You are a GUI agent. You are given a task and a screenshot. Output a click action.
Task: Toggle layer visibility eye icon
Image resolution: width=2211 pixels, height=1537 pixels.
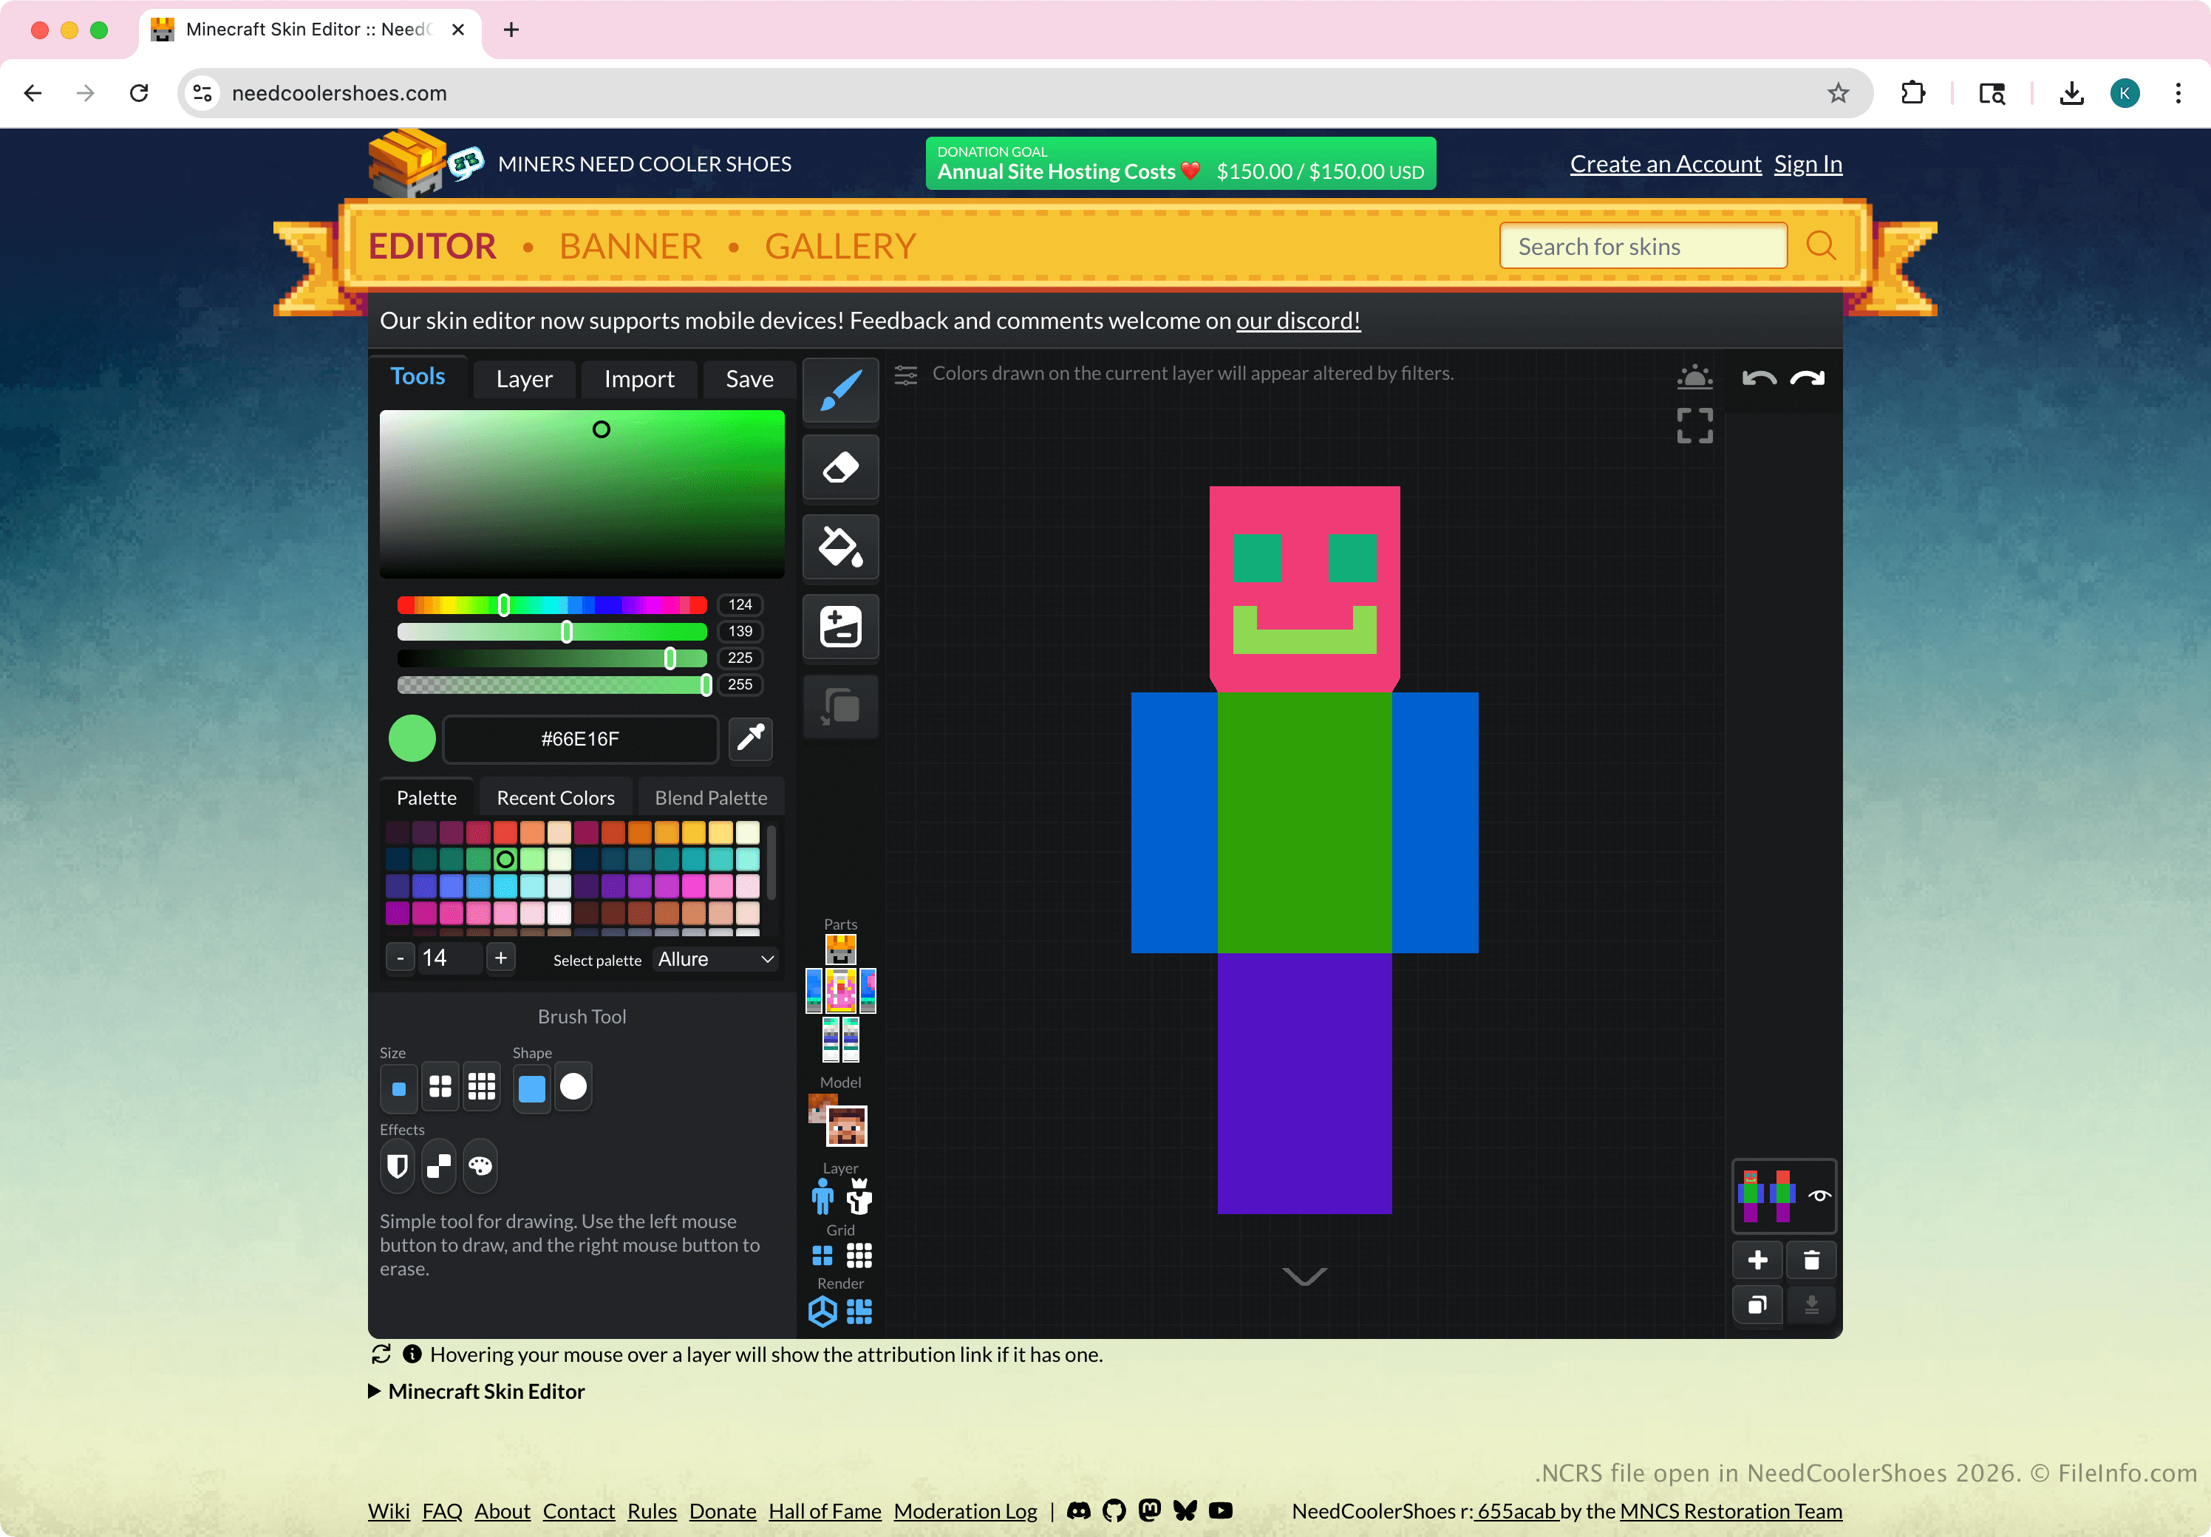pos(1819,1195)
